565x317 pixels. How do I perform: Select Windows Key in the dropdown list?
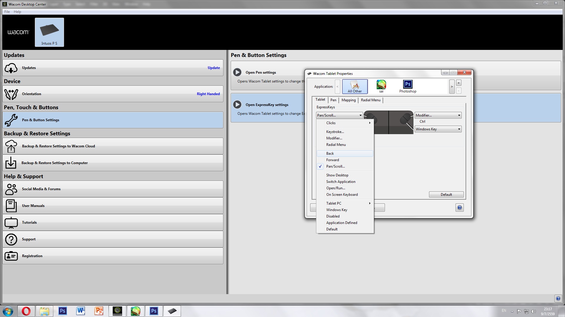coord(345,210)
